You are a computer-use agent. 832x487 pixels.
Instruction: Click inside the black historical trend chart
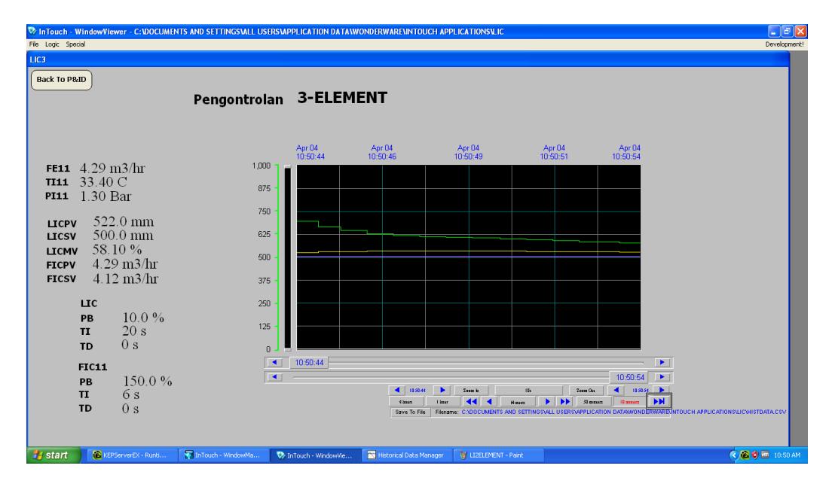(x=469, y=257)
